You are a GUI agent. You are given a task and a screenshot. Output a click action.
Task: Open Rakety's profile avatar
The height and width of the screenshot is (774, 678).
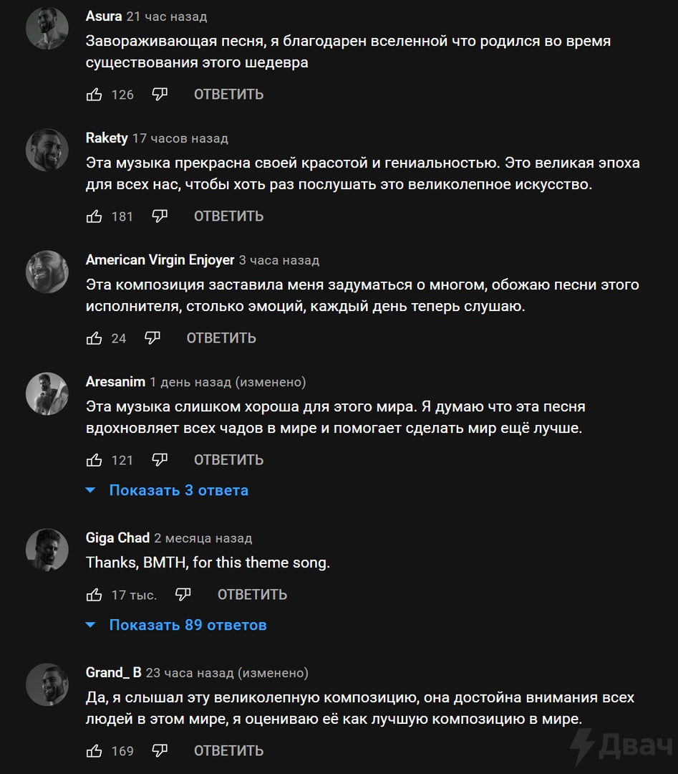pyautogui.click(x=47, y=150)
